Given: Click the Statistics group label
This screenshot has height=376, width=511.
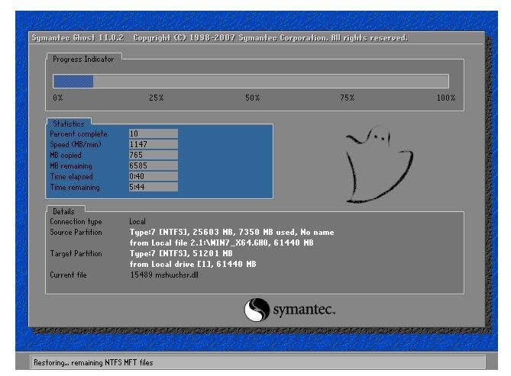Looking at the screenshot, I should click(69, 124).
